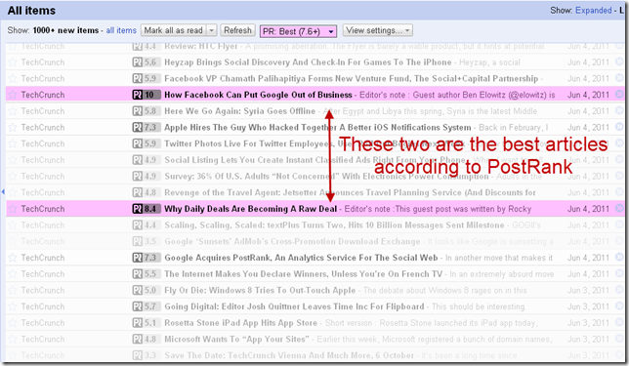Click PostRank badge 5.1 on Rosetta Stone article
Viewport: 629px width, 366px height.
(x=147, y=323)
